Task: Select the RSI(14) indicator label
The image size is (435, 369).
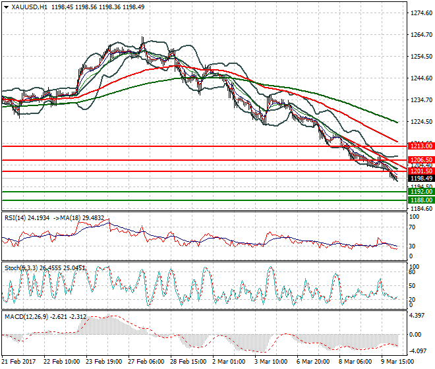Action: tap(27, 218)
